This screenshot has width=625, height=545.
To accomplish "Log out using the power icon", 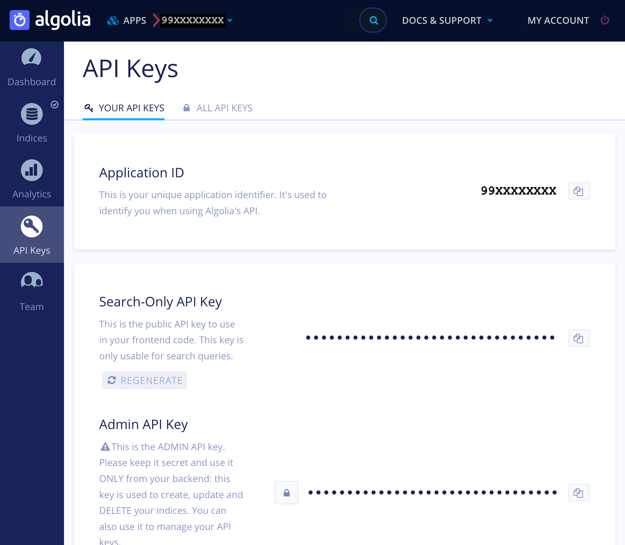I will [605, 20].
